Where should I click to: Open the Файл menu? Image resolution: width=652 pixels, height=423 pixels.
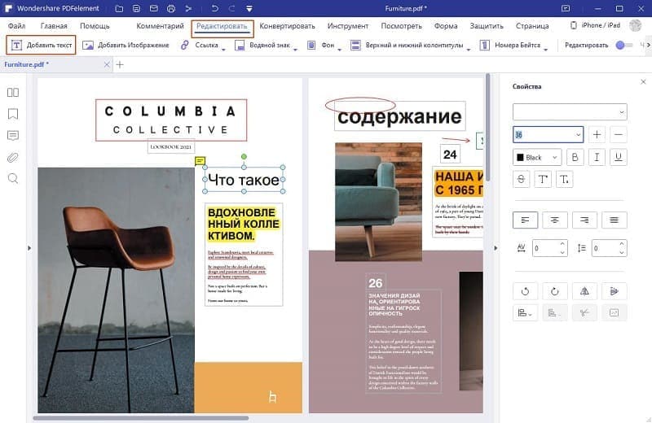(16, 26)
